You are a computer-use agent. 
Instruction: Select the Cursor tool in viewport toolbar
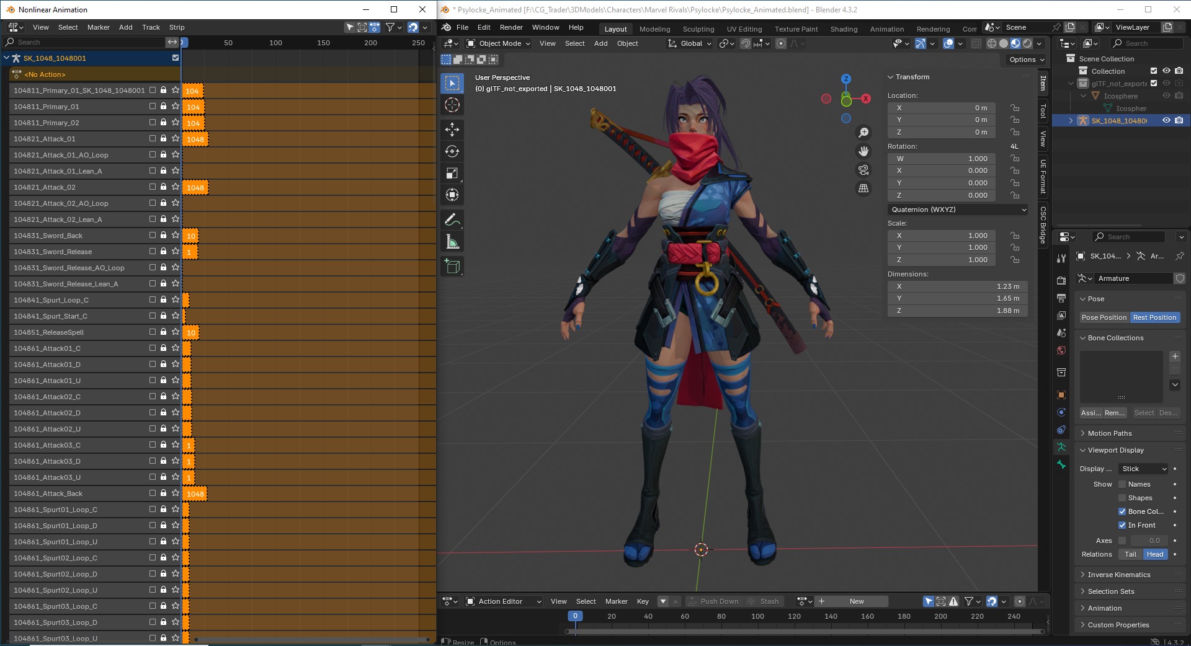click(452, 105)
